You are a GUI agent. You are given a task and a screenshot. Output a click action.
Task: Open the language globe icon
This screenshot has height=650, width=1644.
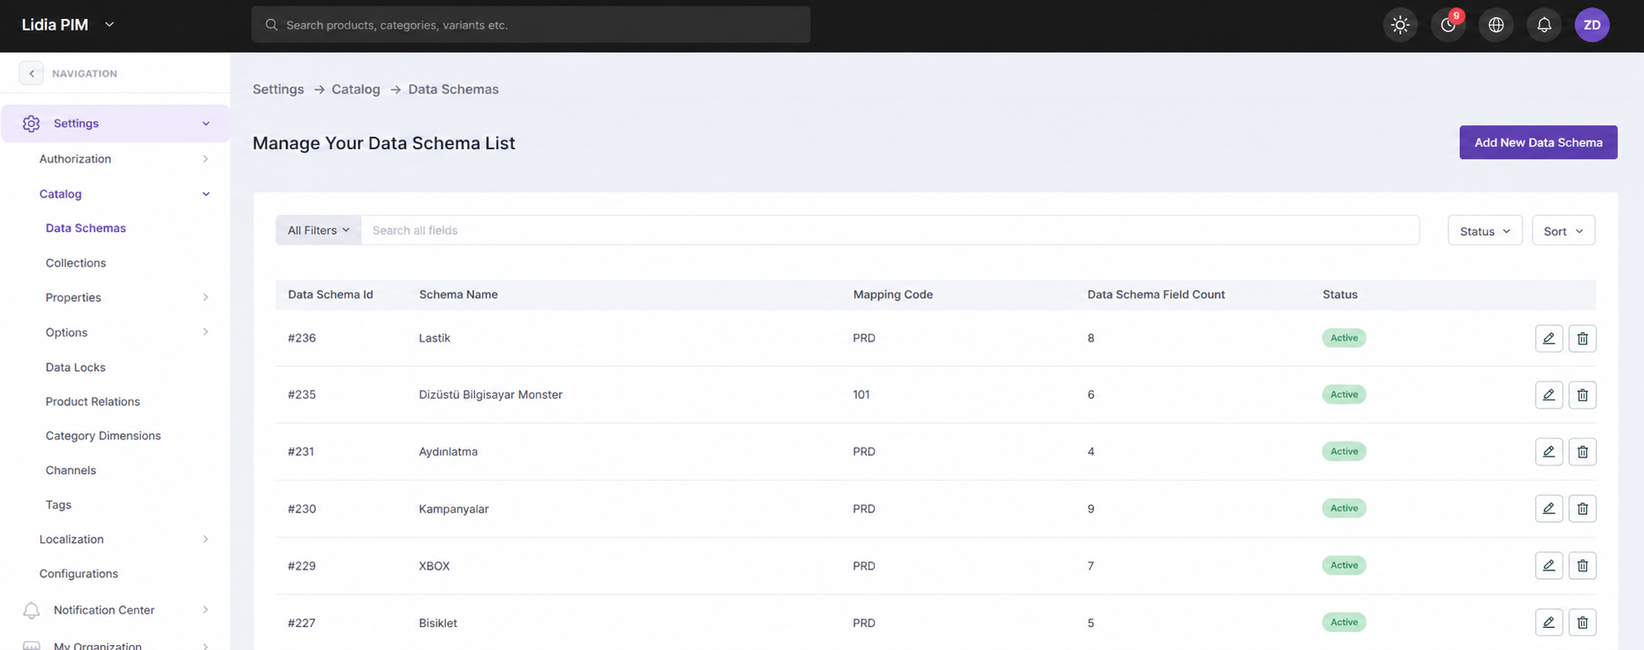[1496, 25]
